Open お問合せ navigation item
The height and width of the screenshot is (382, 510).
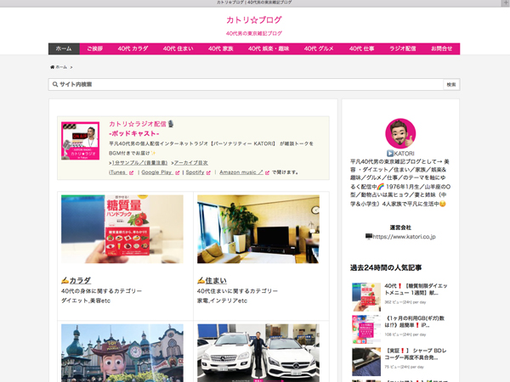coord(441,48)
